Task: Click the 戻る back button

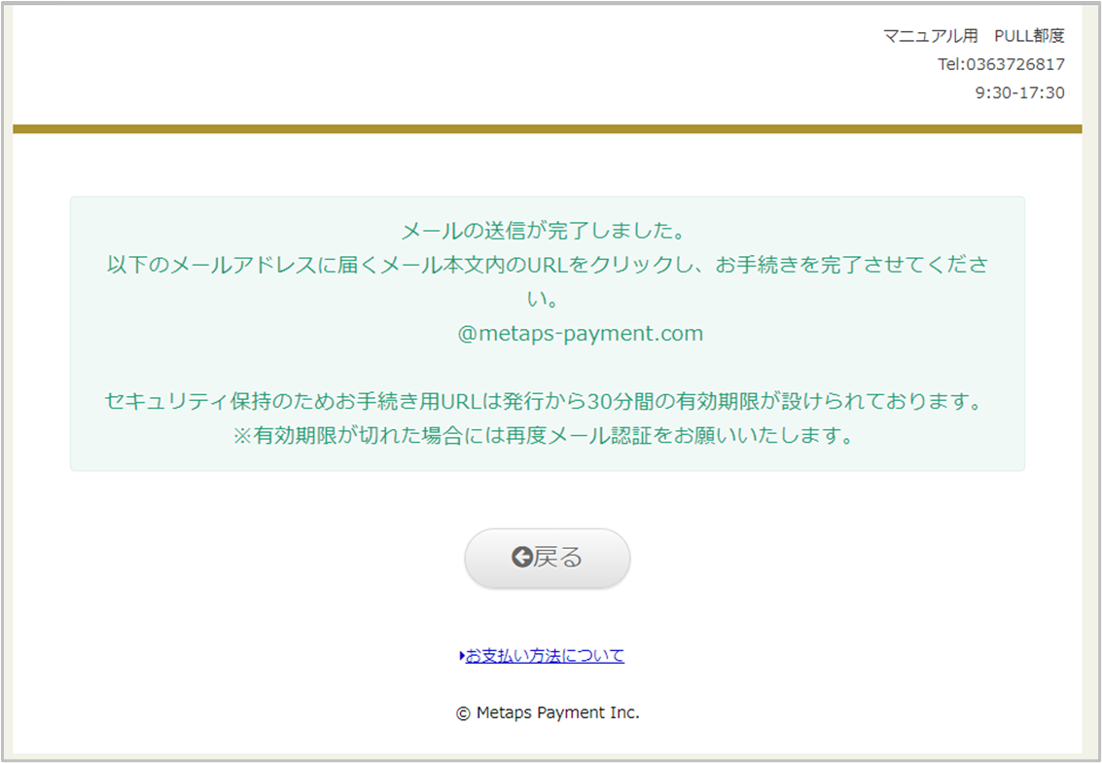Action: pos(548,558)
